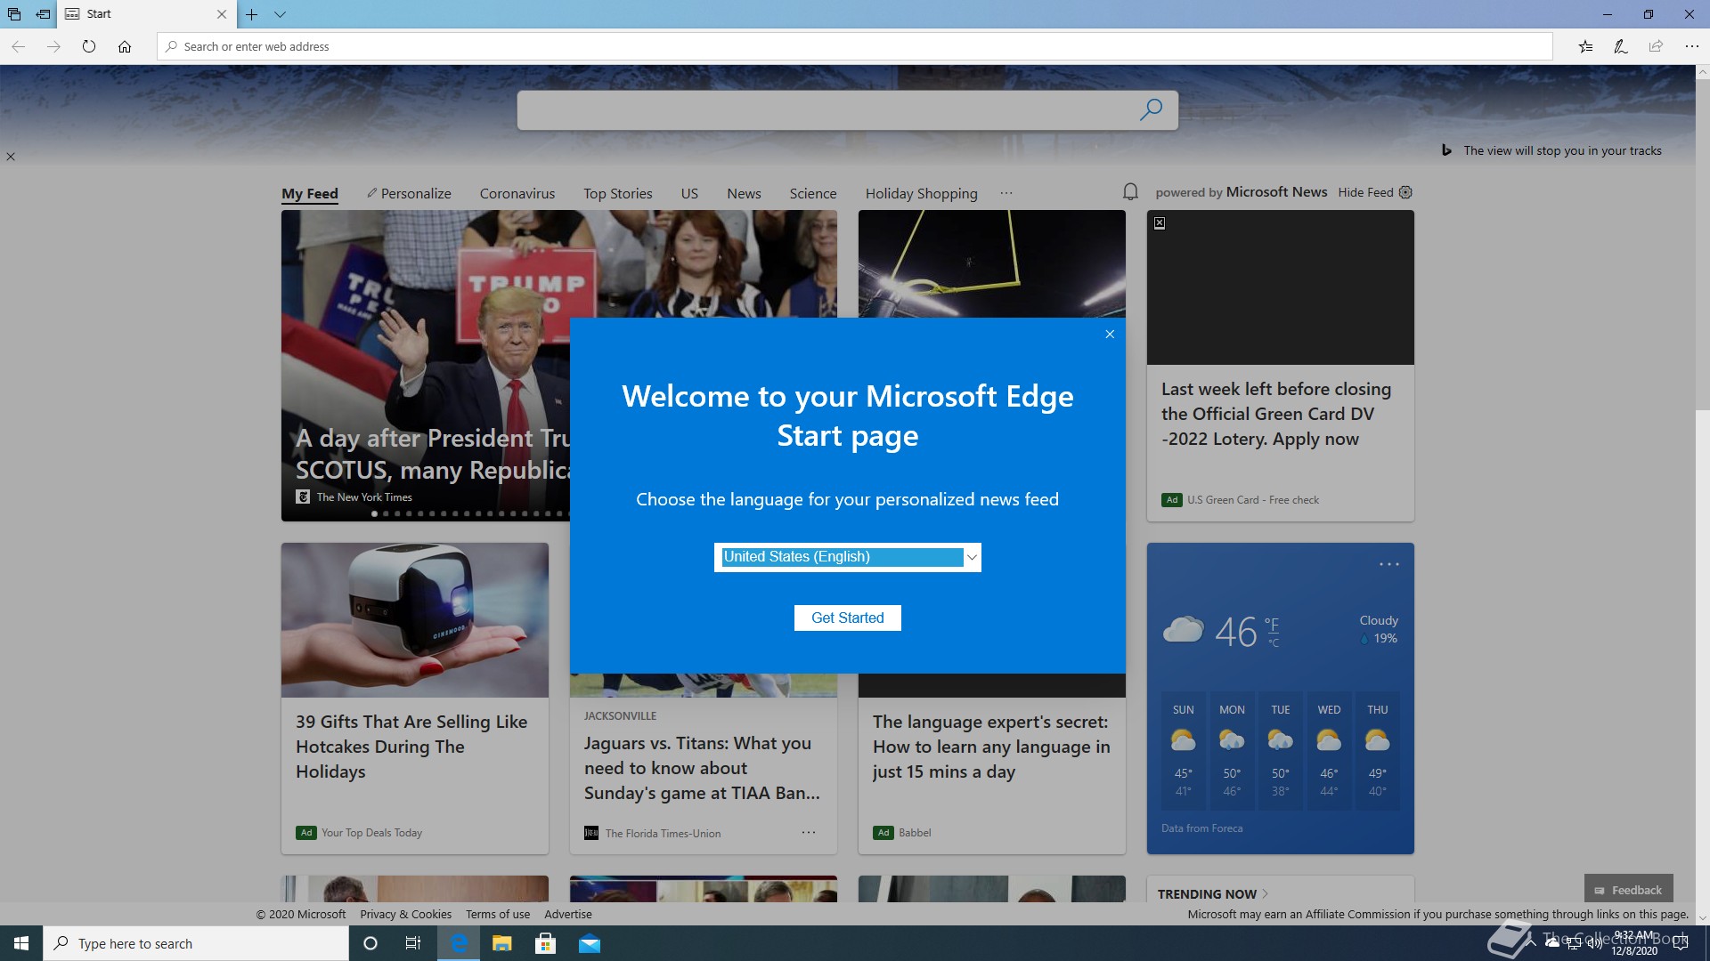Click the magnifier search icon in Bing box
The width and height of the screenshot is (1710, 961).
1151,109
